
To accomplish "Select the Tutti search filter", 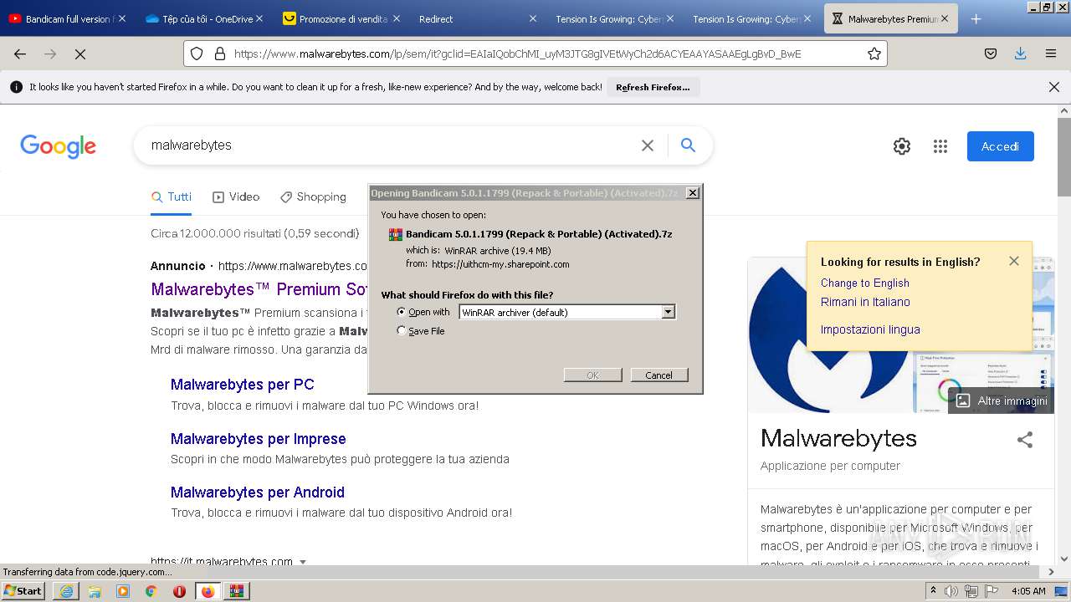I will point(172,197).
